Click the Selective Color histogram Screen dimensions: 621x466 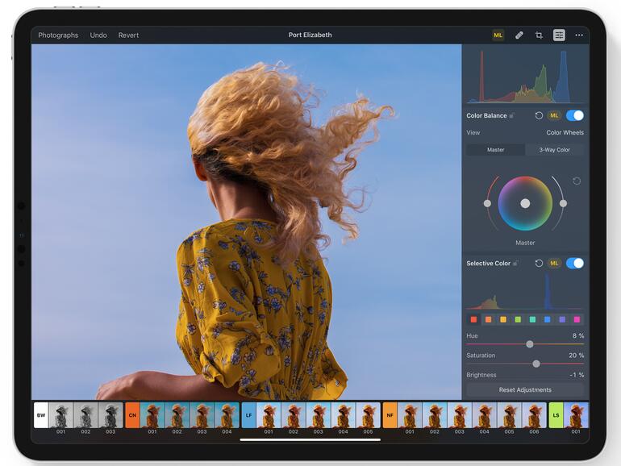(525, 292)
